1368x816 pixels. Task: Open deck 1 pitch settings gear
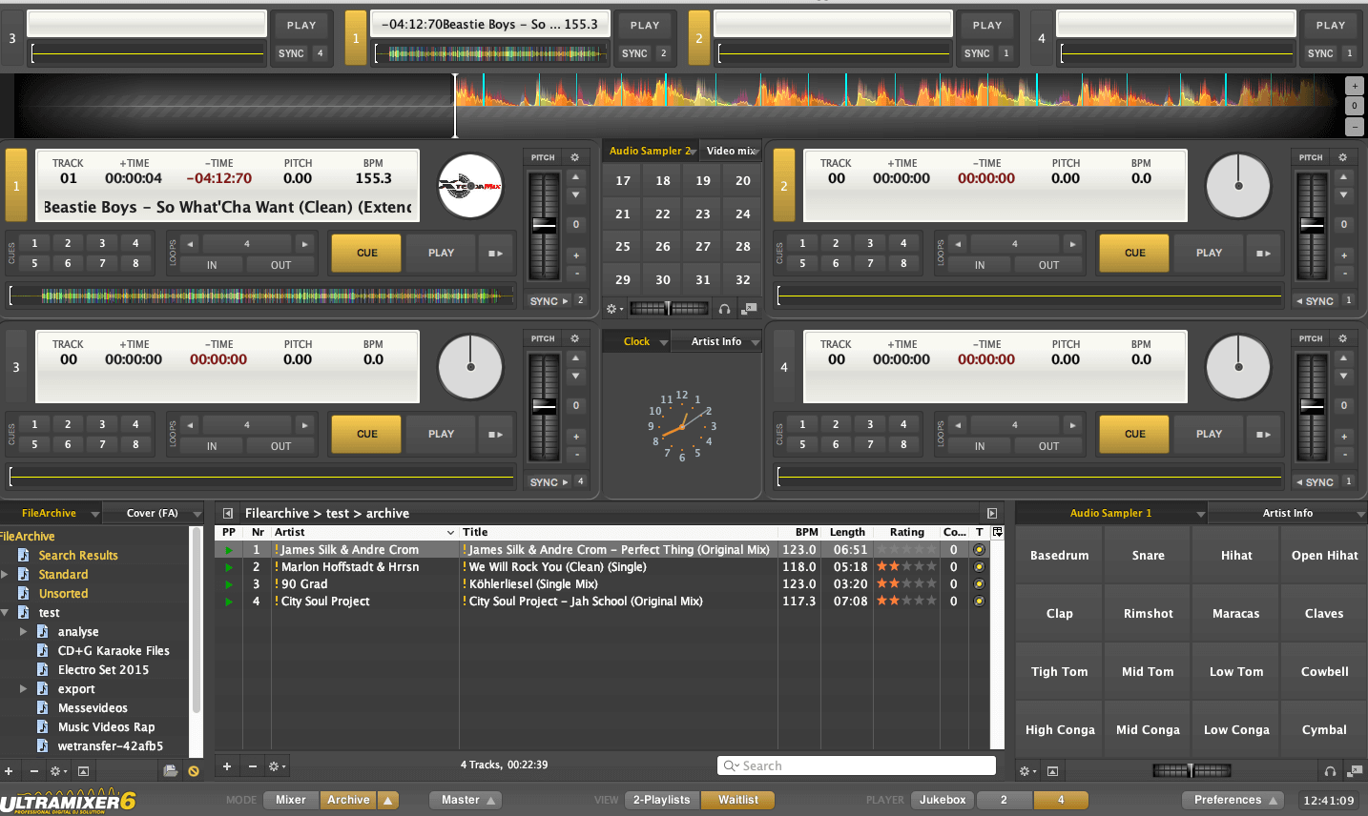pos(574,157)
